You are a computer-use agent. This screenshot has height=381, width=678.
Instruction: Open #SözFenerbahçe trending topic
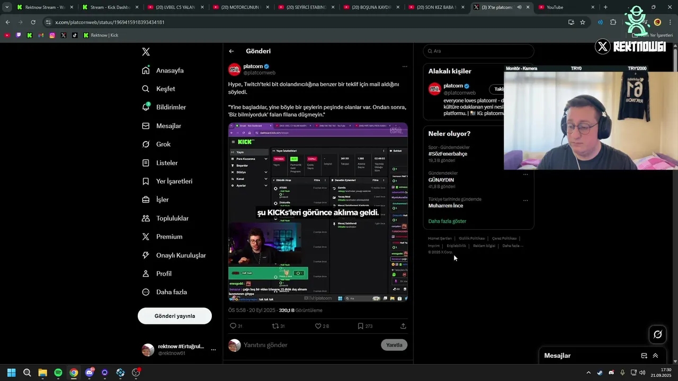point(448,154)
